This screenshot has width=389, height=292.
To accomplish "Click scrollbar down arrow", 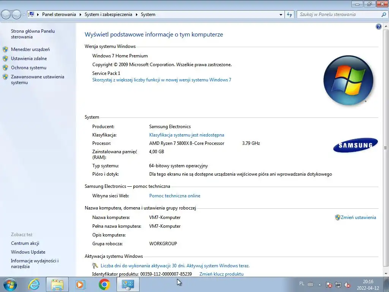I will click(x=386, y=273).
